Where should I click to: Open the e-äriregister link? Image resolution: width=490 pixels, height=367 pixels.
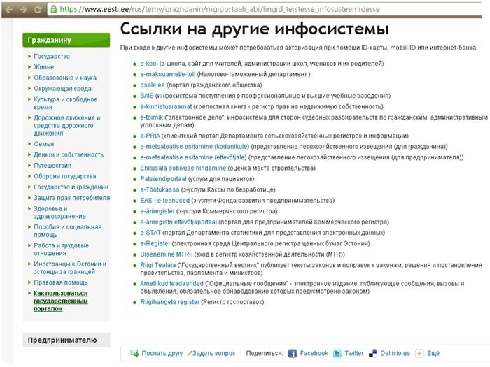157,211
